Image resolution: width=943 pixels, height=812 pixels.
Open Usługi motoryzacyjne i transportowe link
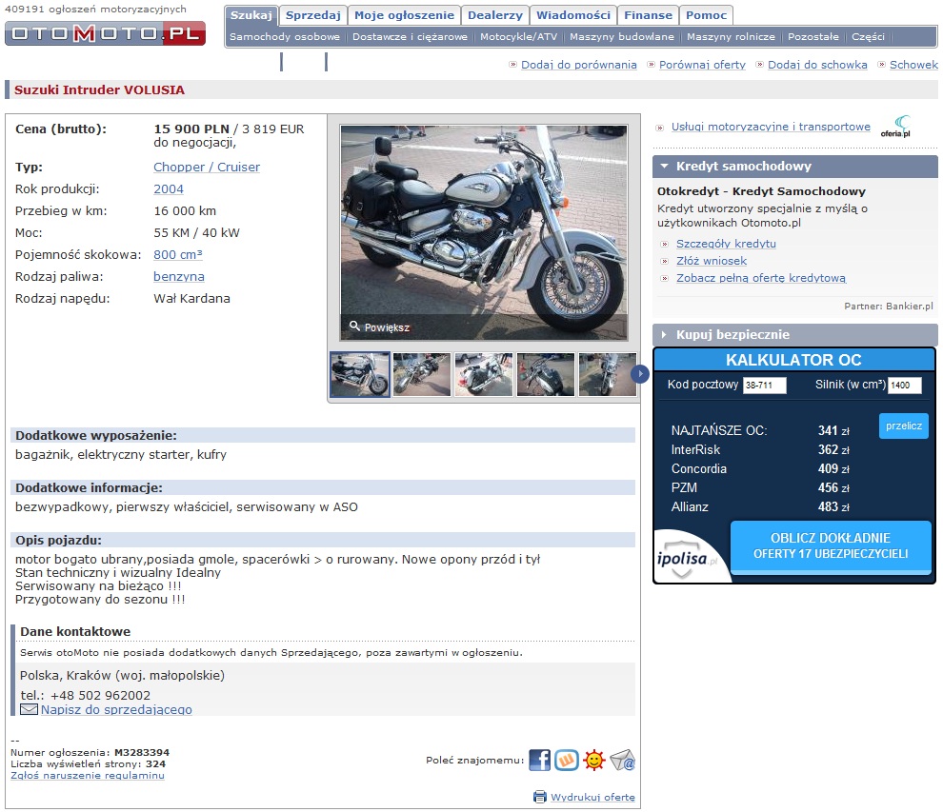pos(771,127)
